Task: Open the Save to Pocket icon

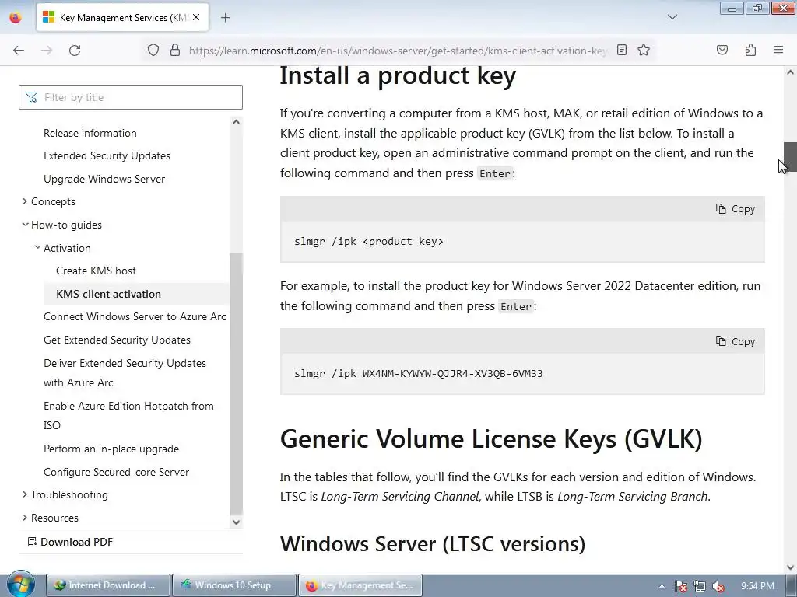Action: tap(722, 50)
